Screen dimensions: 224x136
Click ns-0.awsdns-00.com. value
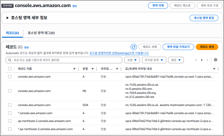coord(139,89)
